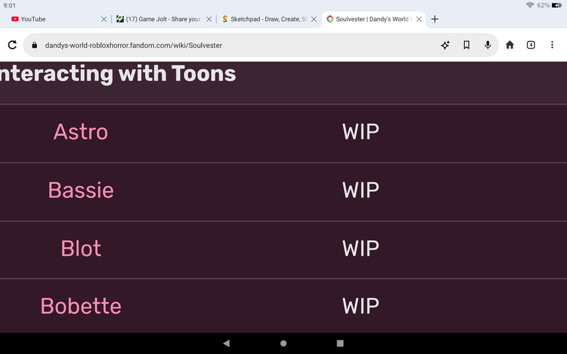Tap the Gemini sparkle icon in address bar
The width and height of the screenshot is (567, 354).
tap(445, 45)
